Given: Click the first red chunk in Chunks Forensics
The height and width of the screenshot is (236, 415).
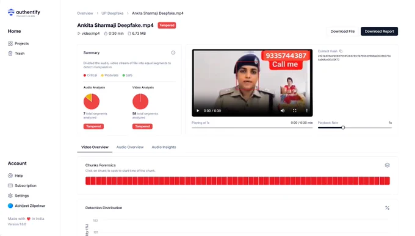Looking at the screenshot, I should click(x=88, y=181).
